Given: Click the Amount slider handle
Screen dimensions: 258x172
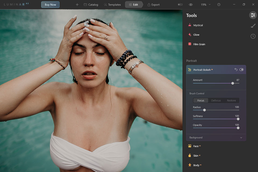Looking at the screenshot, I should point(232,83).
